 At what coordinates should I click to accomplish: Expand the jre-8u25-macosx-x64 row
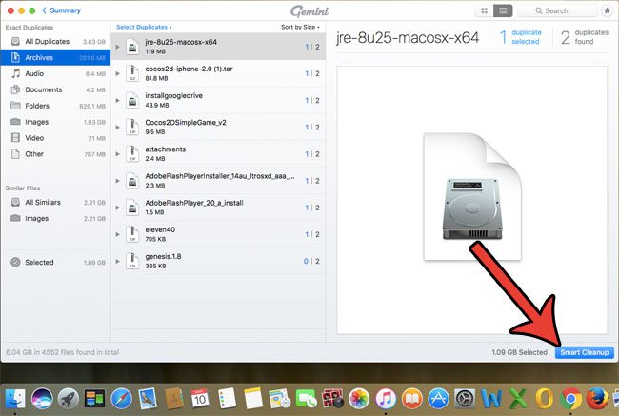pos(118,47)
